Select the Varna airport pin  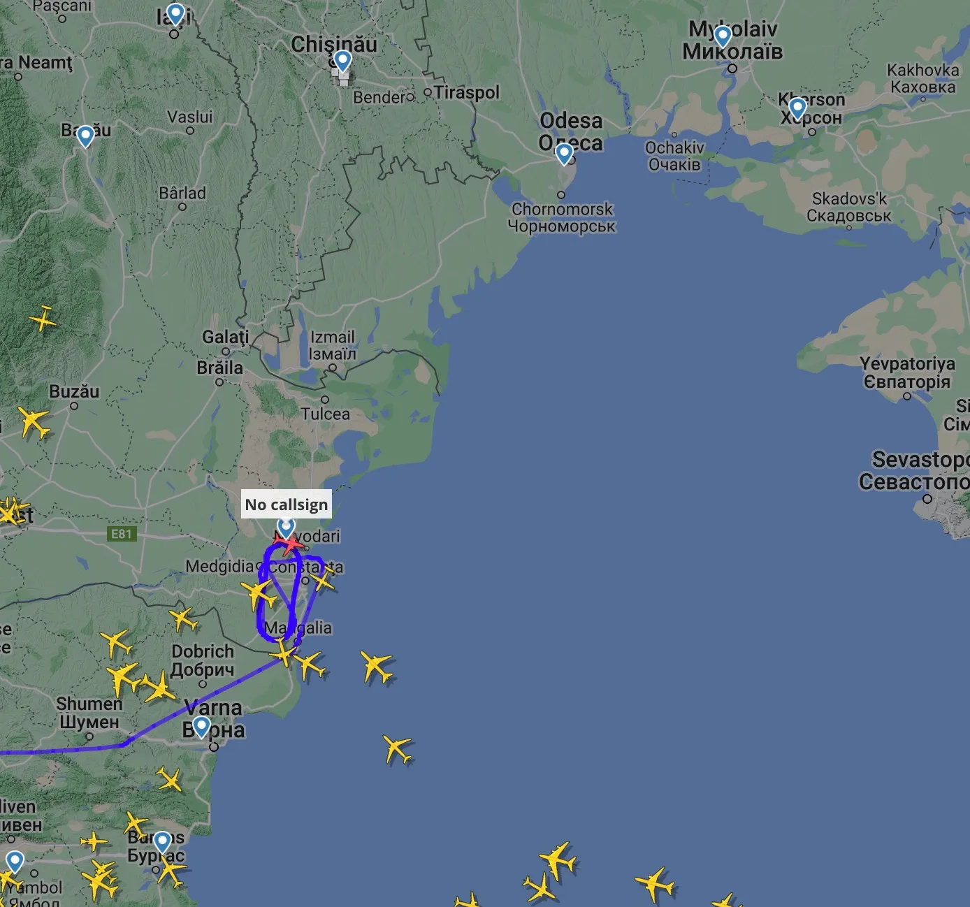(201, 727)
